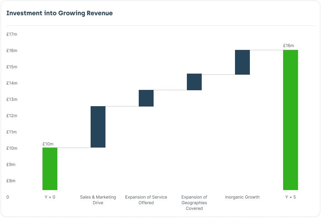Select the tall green Y + 5 bar
321x218 pixels.
[x=290, y=120]
